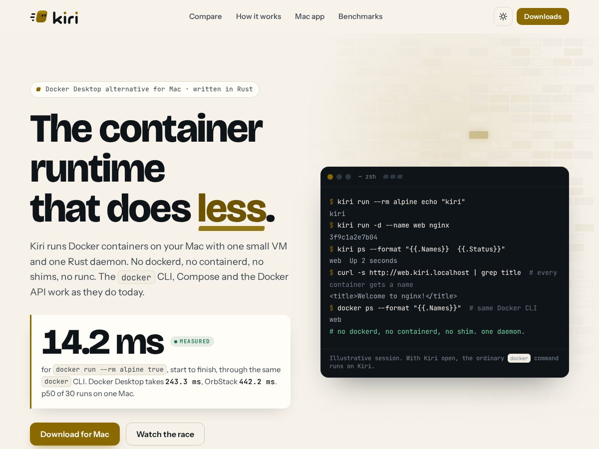Click terminal line 'kiri run --rm alpine echo'
The height and width of the screenshot is (449, 599).
click(x=397, y=202)
